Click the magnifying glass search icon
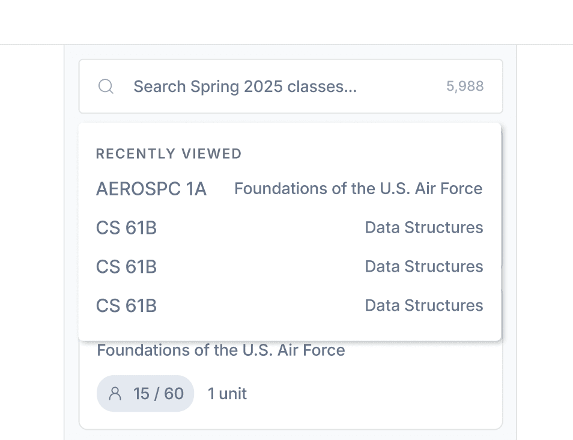 (106, 87)
